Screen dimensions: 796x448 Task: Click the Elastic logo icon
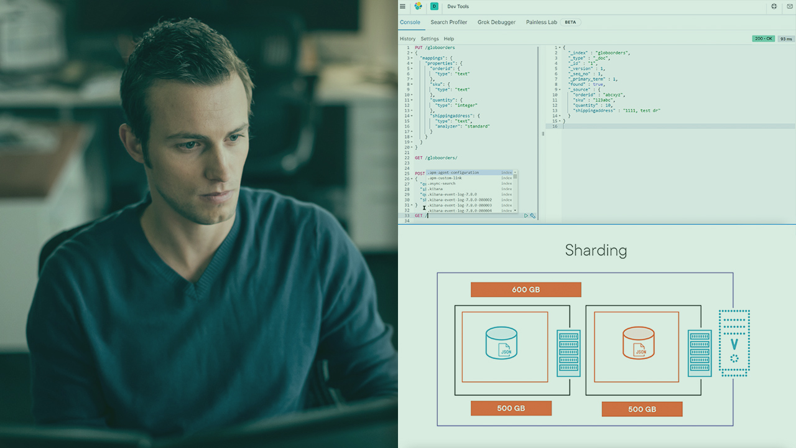tap(419, 6)
